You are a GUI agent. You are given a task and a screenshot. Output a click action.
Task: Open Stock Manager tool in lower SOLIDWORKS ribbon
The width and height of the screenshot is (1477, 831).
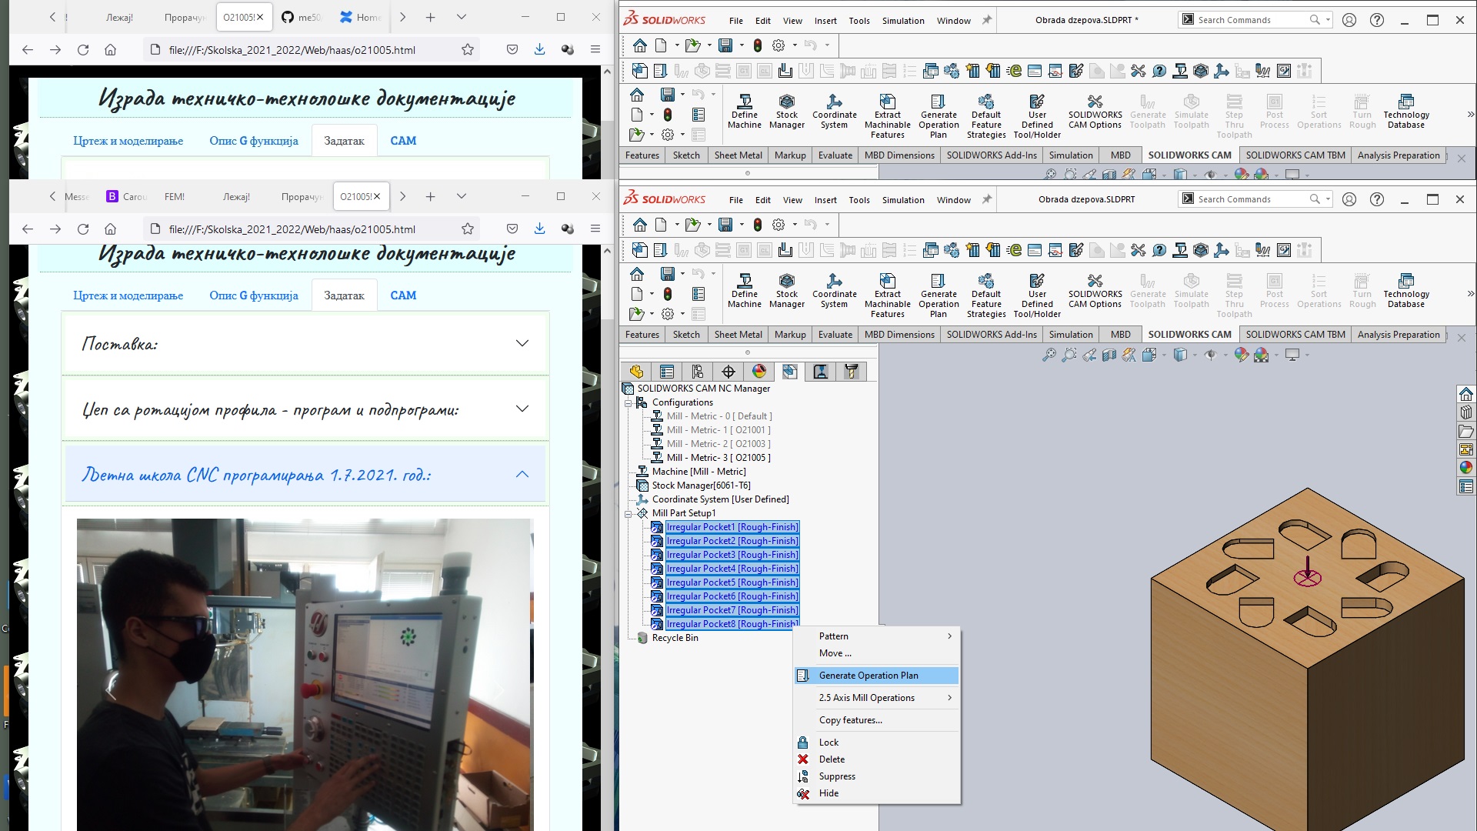[786, 291]
